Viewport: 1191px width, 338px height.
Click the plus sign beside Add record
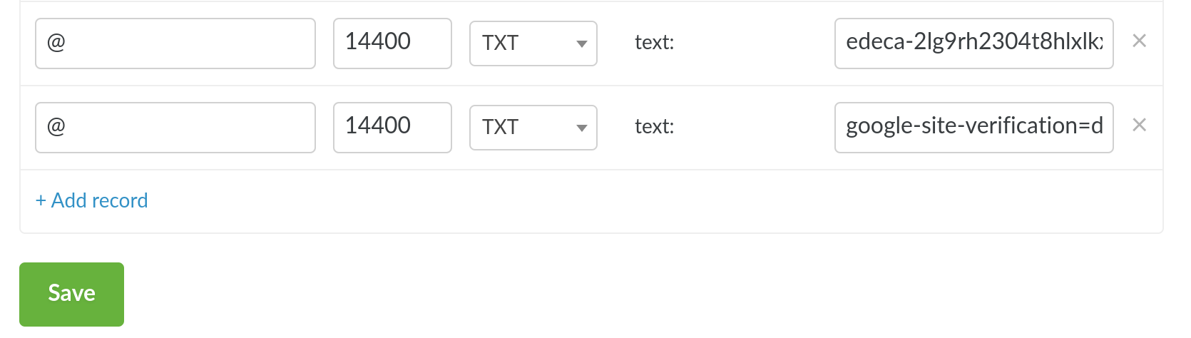tap(41, 201)
